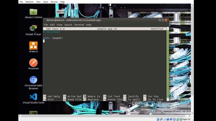
Task: Click the keyboard capture indicator beside Right Ctrl
Action: pyautogui.click(x=181, y=119)
